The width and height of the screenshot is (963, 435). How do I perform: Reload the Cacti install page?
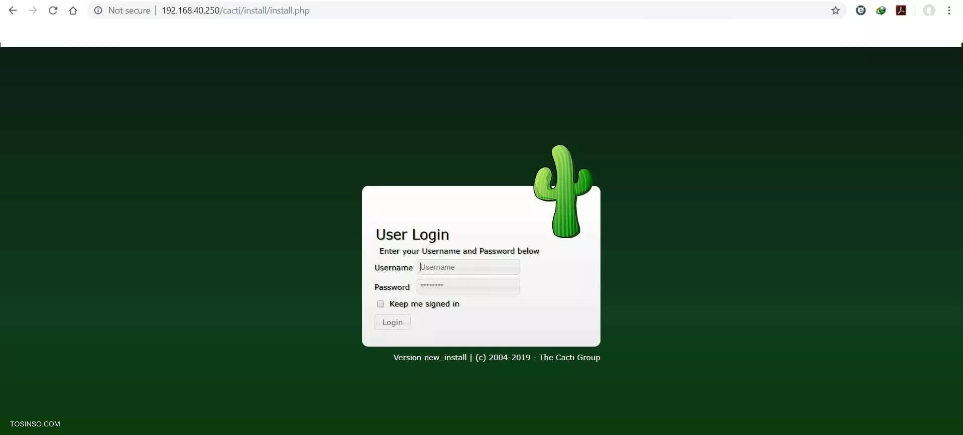pos(53,11)
